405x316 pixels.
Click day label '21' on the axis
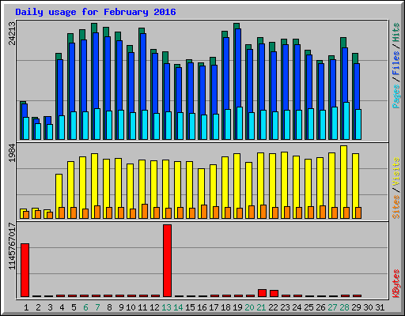click(261, 307)
